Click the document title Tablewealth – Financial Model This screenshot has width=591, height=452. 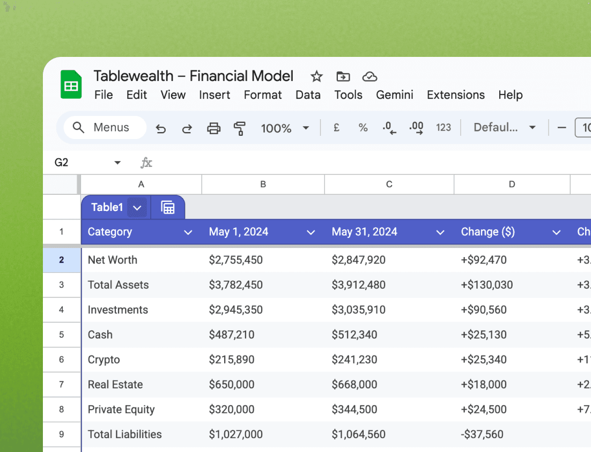(x=194, y=76)
